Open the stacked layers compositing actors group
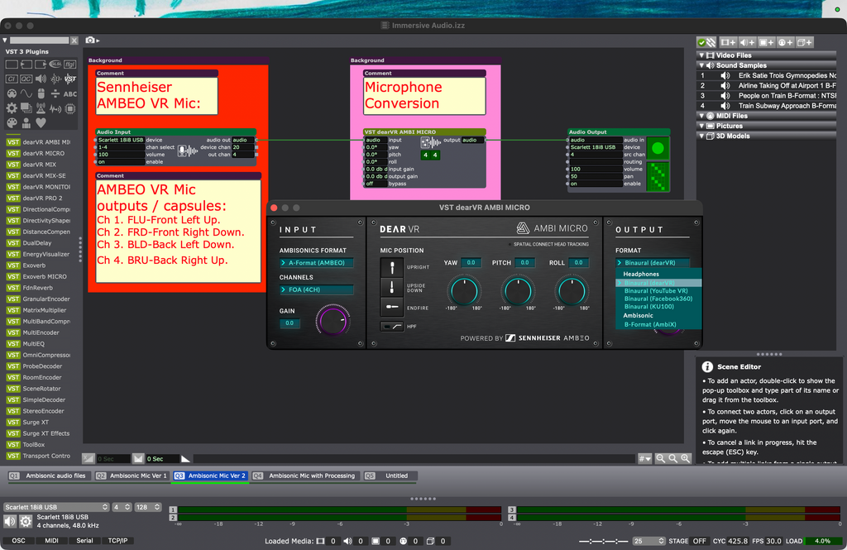The image size is (847, 550). pyautogui.click(x=26, y=108)
